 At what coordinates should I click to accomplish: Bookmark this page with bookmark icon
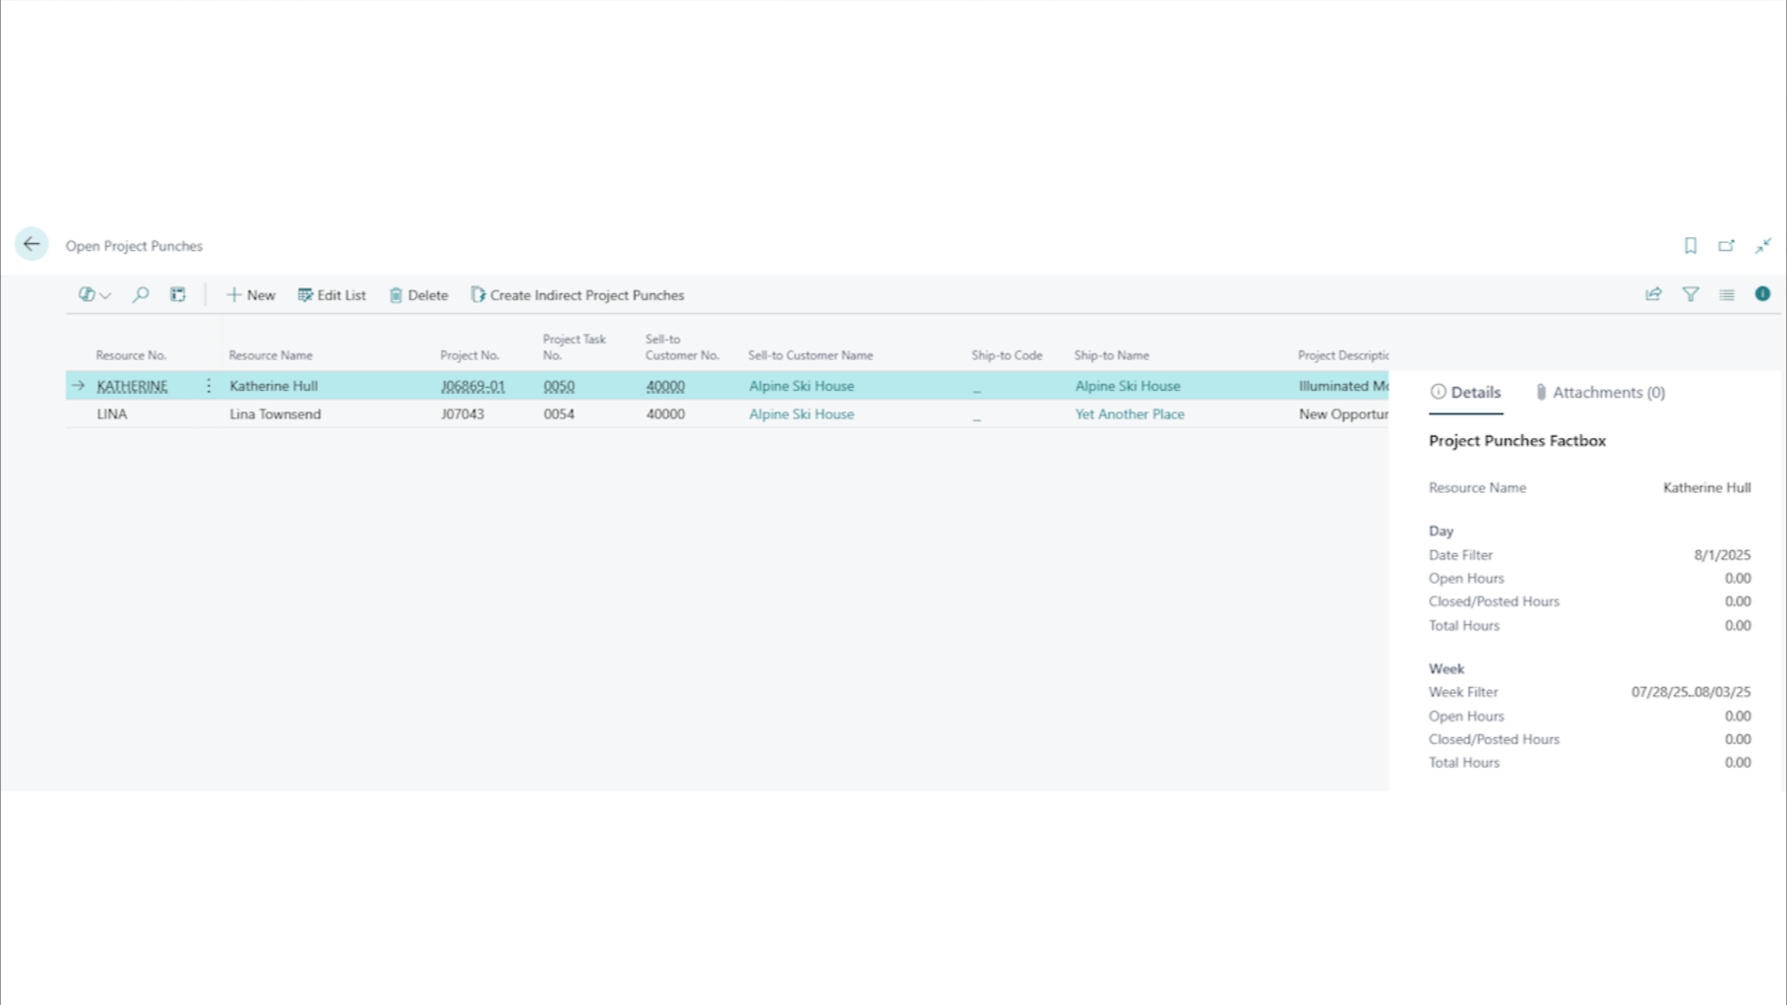[x=1690, y=245]
